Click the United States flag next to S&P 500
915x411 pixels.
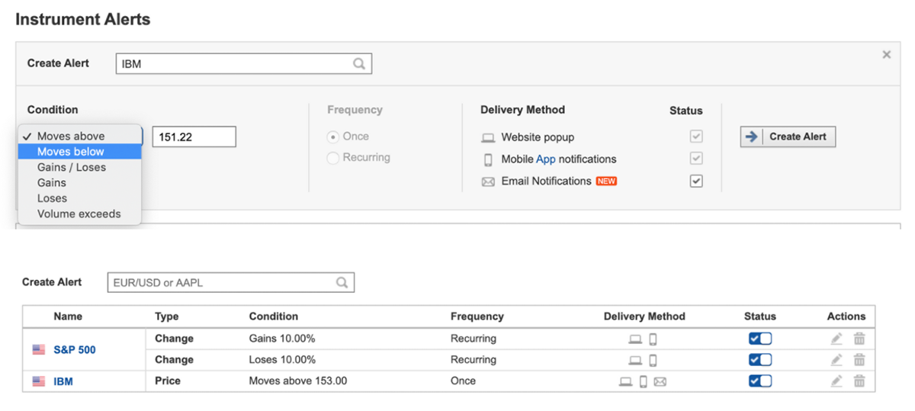coord(39,350)
